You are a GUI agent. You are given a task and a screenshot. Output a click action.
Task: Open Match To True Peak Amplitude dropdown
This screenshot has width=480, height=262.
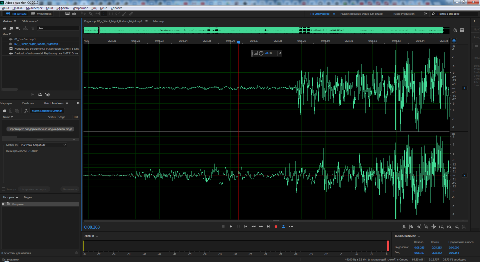pyautogui.click(x=43, y=145)
